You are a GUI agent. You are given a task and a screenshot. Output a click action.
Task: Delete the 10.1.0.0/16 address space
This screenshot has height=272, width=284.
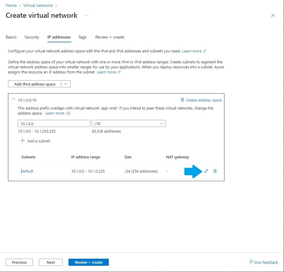(201, 100)
